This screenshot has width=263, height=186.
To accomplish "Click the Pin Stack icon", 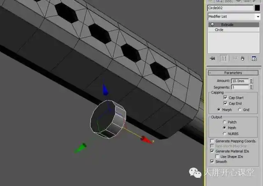I will pos(212,58).
